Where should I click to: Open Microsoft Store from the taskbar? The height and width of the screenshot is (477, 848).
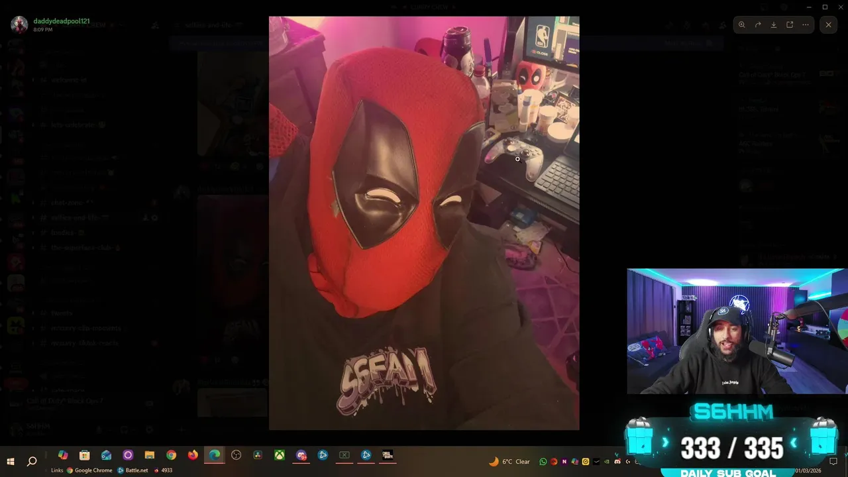(85, 455)
